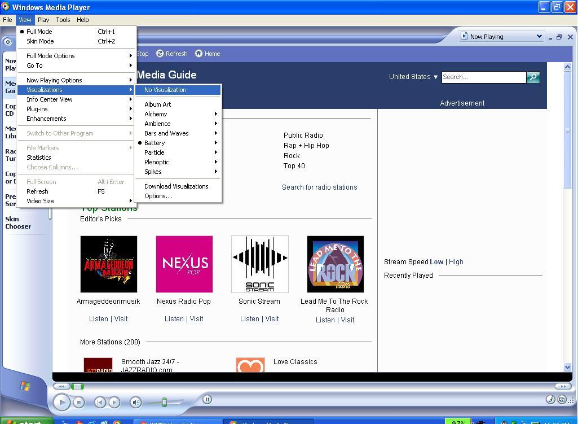The image size is (578, 424).
Task: Click in the Media Guide search field
Action: [x=484, y=77]
